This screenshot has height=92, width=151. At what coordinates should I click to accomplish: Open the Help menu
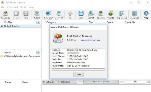click(31, 7)
